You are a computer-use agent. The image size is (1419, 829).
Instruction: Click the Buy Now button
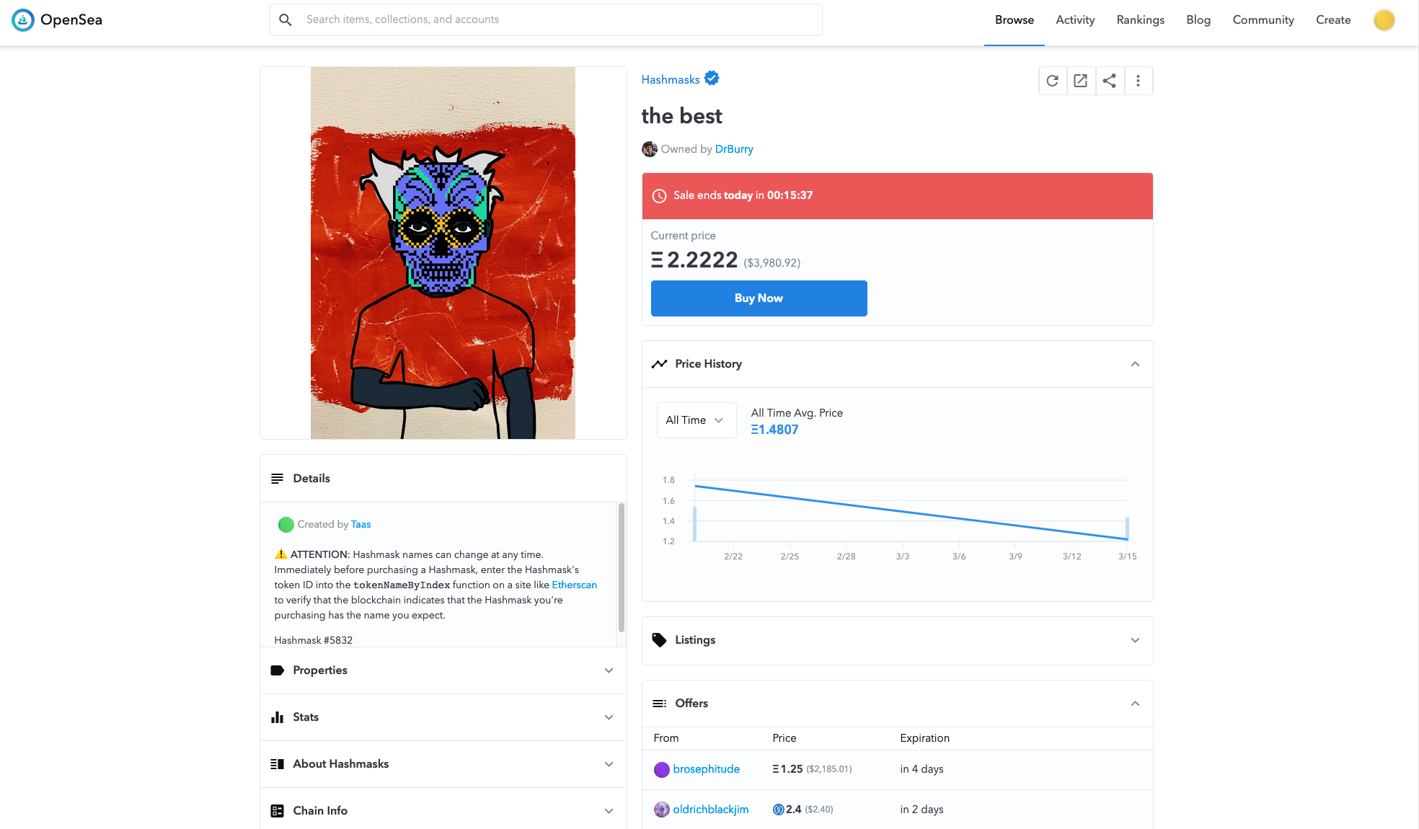[x=758, y=298]
